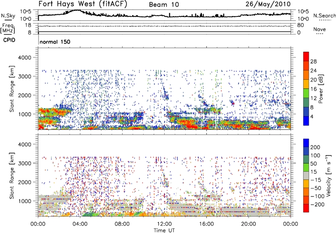Click the 'CPID' label
Image resolution: width=336 pixels, height=233 pixels.
pos(9,40)
